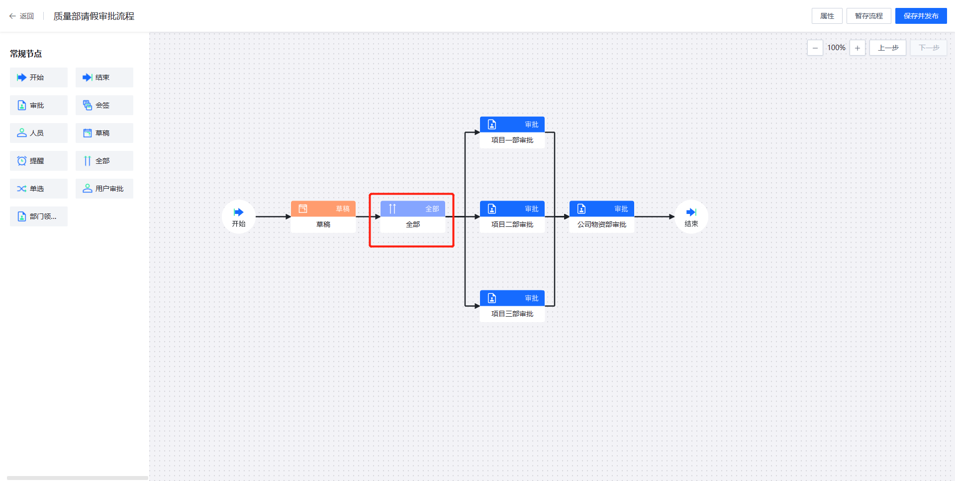The height and width of the screenshot is (481, 955).
Task: Open the 属性 properties button
Action: tap(827, 16)
